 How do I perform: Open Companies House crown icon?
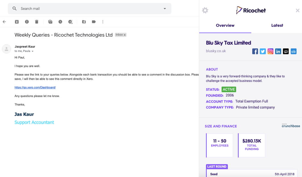point(286,51)
